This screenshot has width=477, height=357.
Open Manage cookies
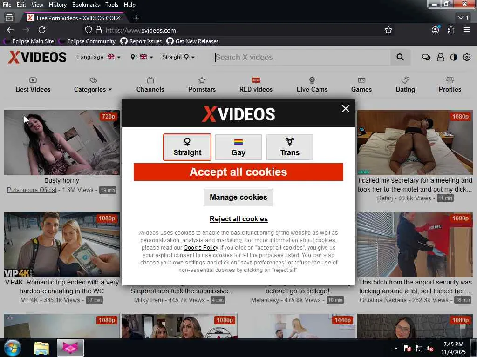[238, 197]
